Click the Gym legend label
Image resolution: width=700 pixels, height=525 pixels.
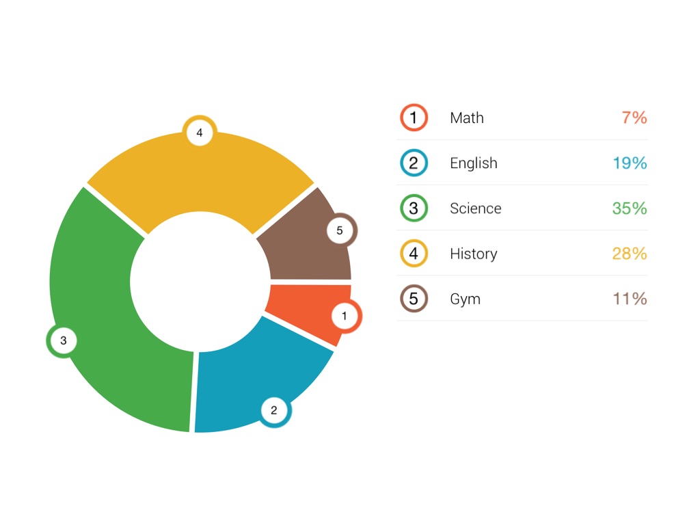466,299
